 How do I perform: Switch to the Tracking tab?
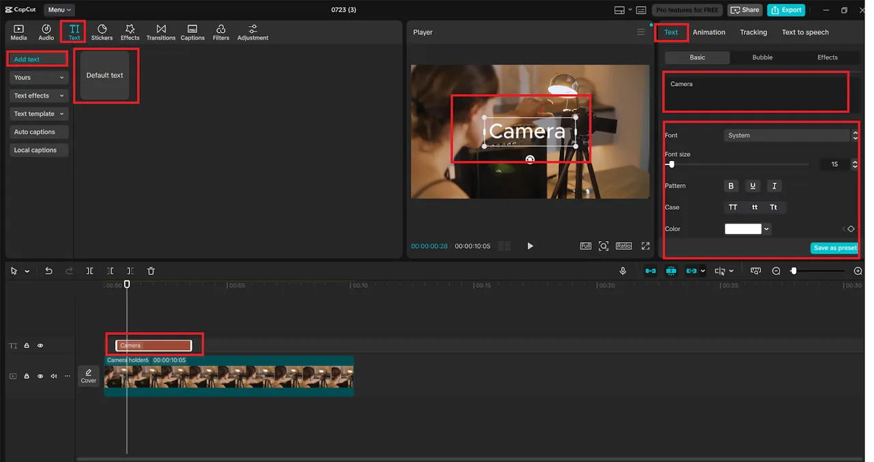tap(753, 32)
